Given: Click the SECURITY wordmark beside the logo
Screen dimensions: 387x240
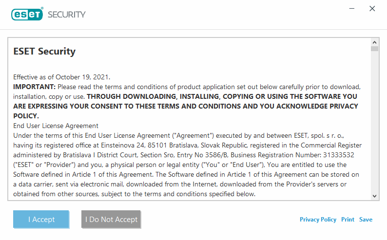Looking at the screenshot, I should (x=66, y=14).
